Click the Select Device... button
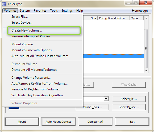The height and width of the screenshot is (132, 154). [x=129, y=107]
